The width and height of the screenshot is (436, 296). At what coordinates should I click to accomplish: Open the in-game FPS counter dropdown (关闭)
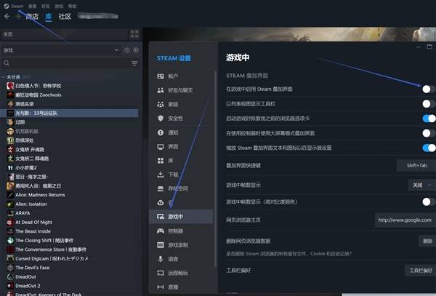[x=421, y=185]
